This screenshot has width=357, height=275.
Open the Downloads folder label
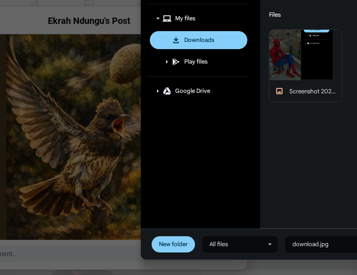199,40
